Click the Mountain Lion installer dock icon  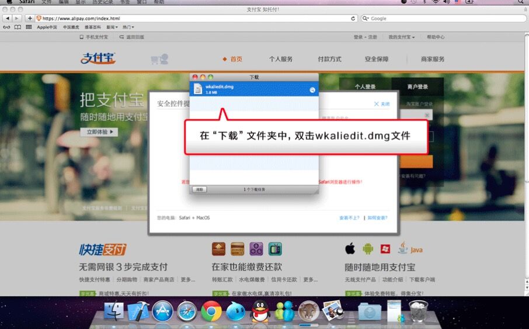309,311
